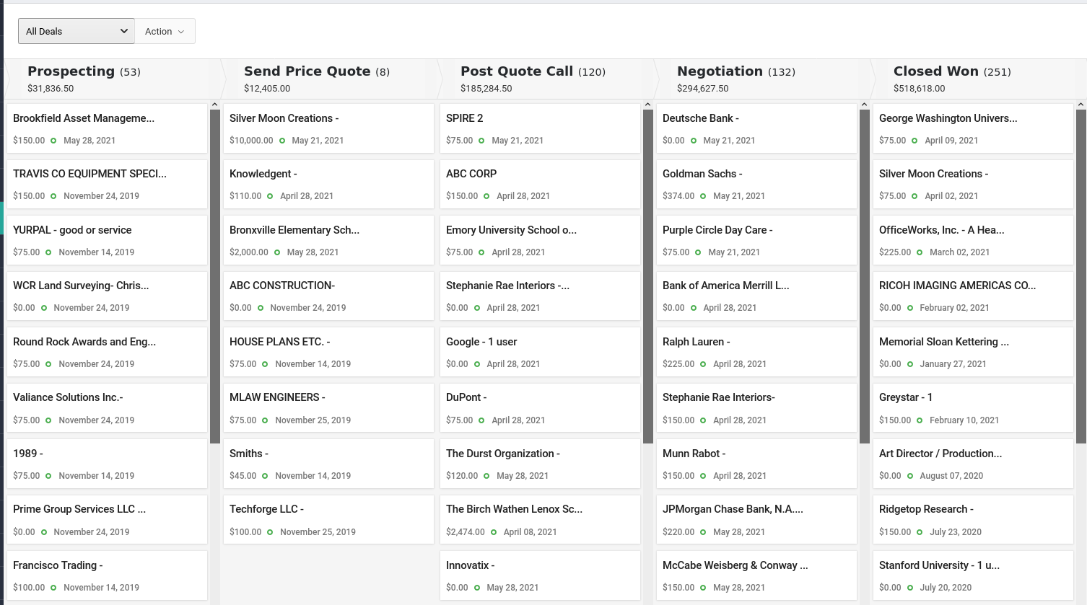Open the Art Director / Production deal
Image resolution: width=1087 pixels, height=605 pixels.
click(973, 464)
